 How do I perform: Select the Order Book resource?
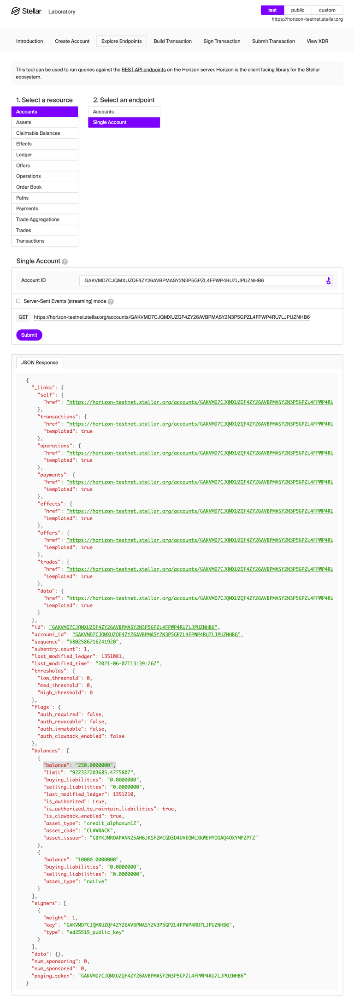pyautogui.click(x=45, y=187)
